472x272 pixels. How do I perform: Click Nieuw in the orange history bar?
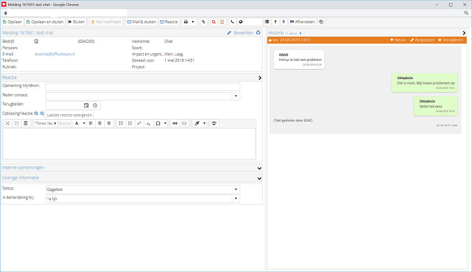click(398, 40)
